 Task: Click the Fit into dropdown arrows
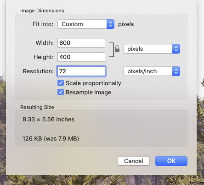[x=110, y=24]
